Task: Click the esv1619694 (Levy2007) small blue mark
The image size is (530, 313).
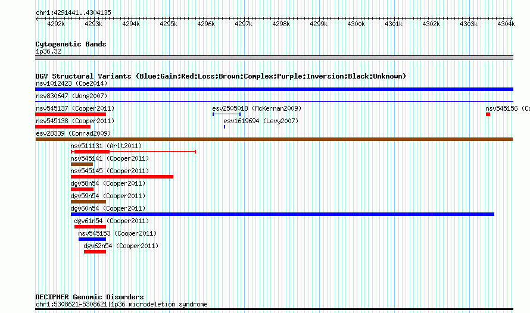Action: 225,127
